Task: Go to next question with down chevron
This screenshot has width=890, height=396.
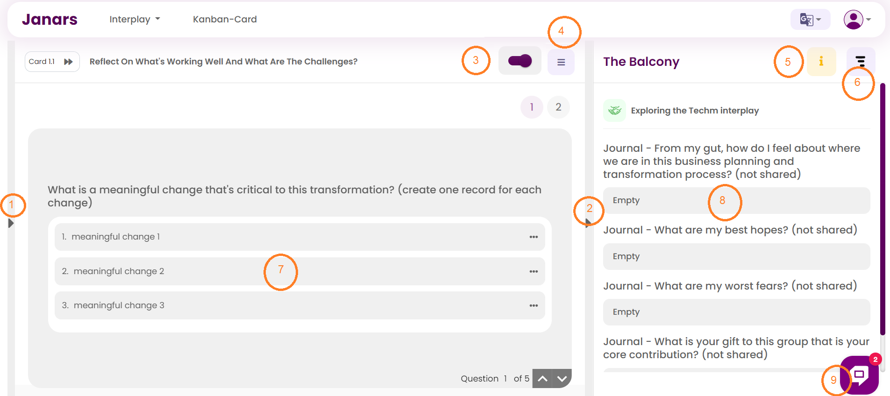Action: tap(562, 378)
